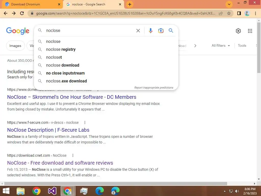This screenshot has height=196, width=261.
Task: Open the tab search dropdown arrow
Action: coord(229,4)
